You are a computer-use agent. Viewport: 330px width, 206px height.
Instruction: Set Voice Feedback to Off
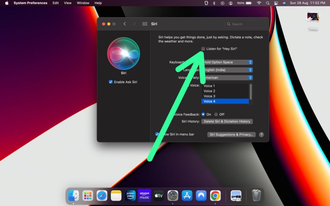point(216,114)
